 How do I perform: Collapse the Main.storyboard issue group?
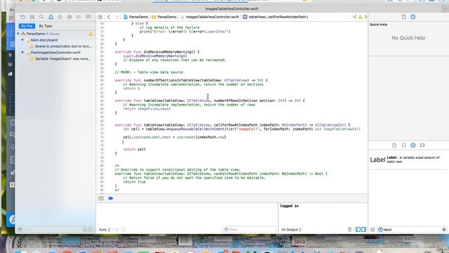coord(22,40)
